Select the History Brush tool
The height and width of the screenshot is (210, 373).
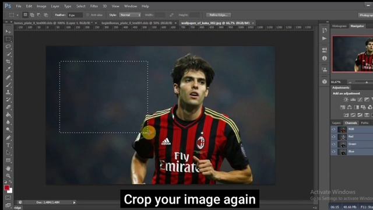pyautogui.click(x=8, y=100)
